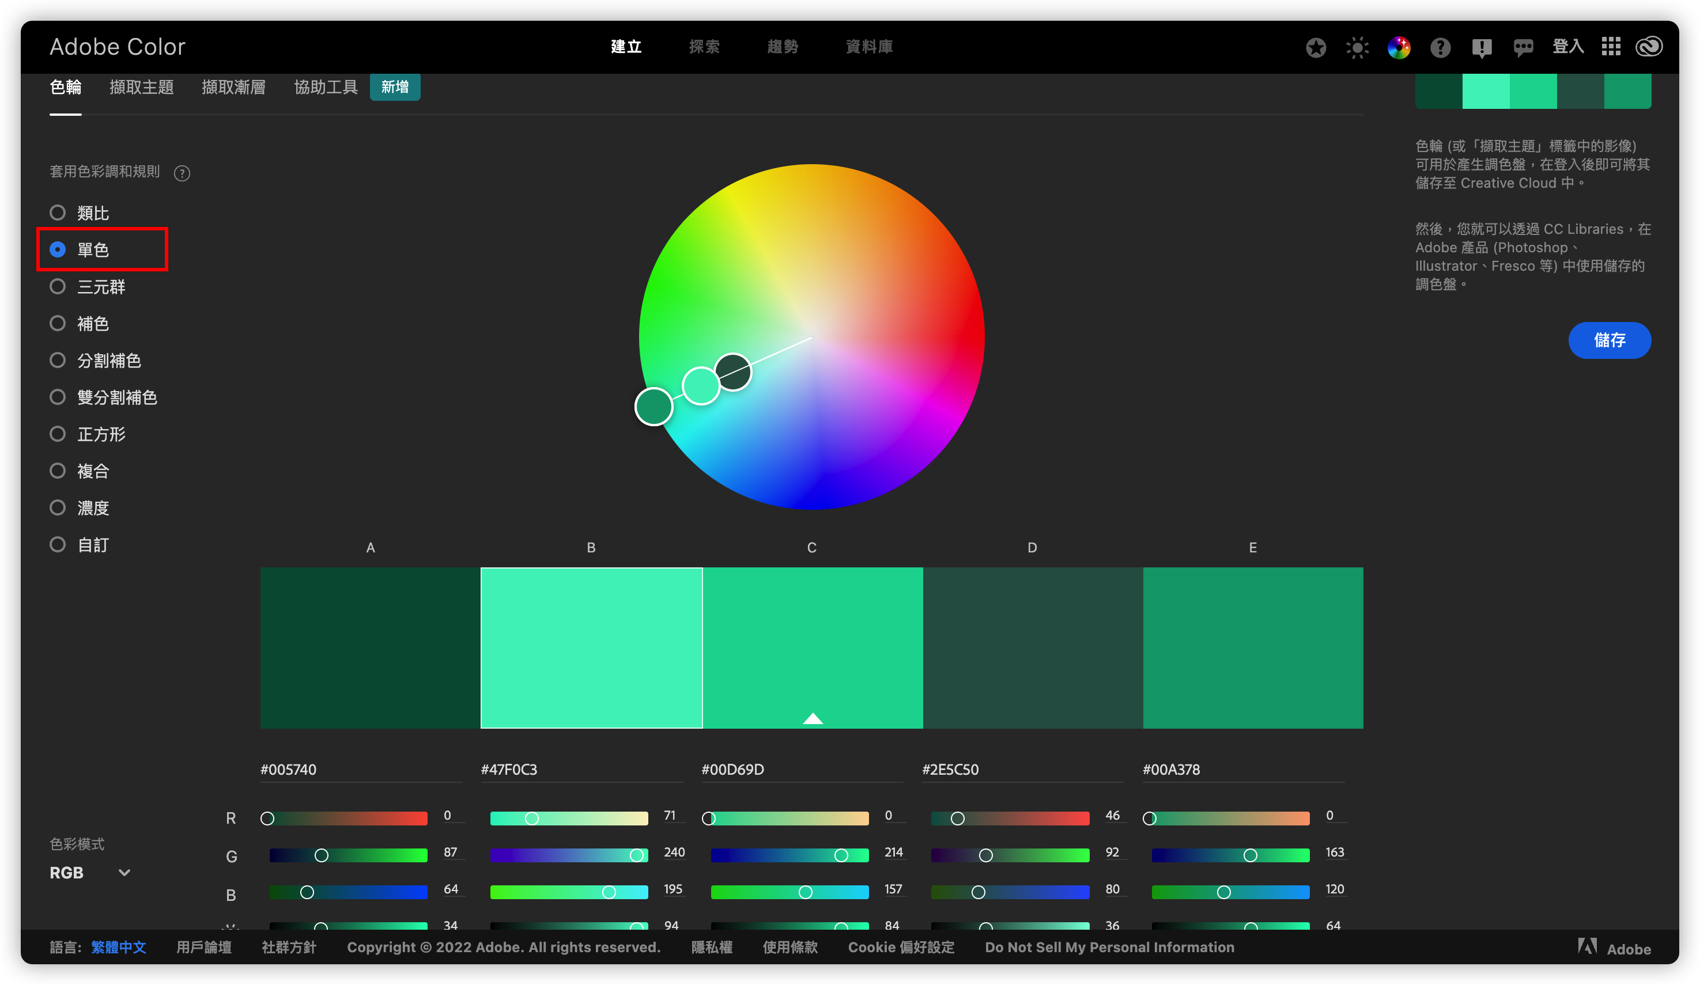Click the exclamation feedback icon
Screen dimensions: 1700x985
point(1482,47)
